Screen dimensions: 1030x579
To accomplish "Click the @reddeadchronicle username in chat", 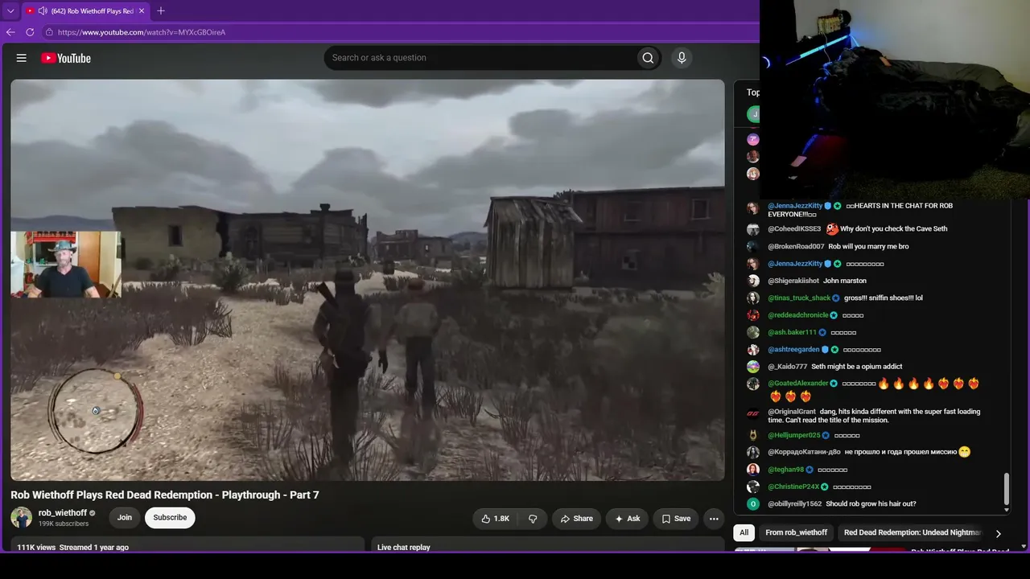I will coord(798,315).
